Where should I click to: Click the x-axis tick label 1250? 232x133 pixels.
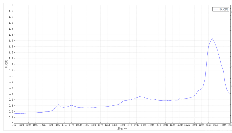click(x=93, y=125)
